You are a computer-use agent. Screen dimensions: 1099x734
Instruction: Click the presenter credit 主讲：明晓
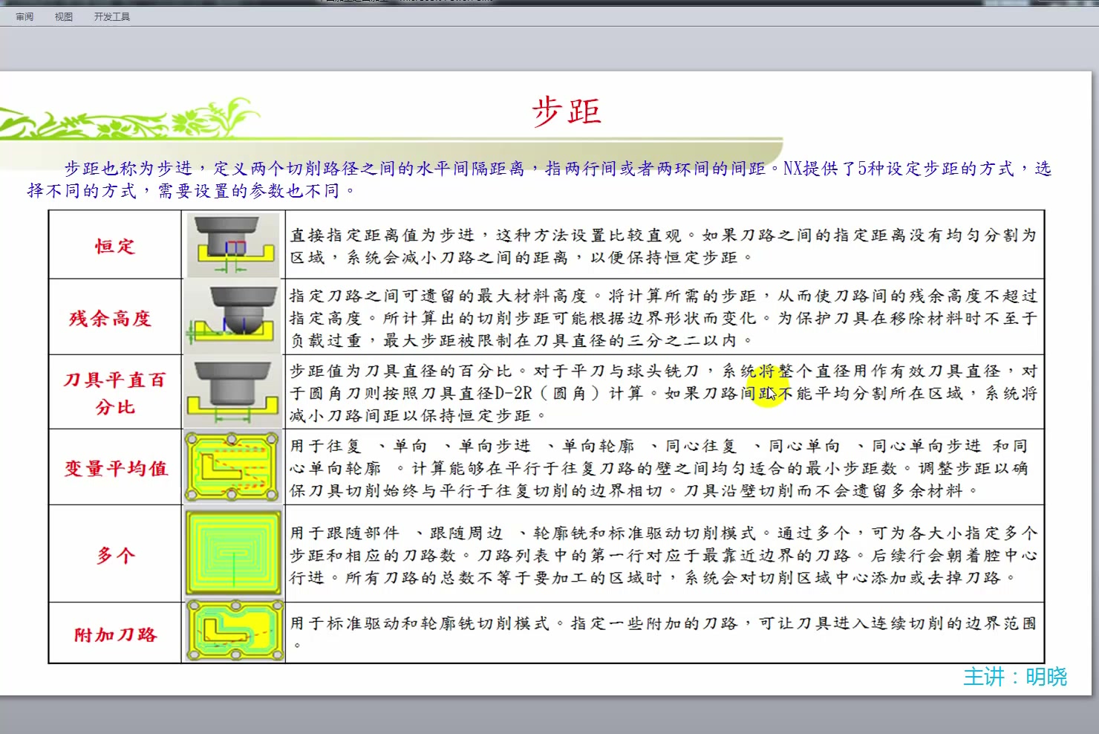tap(1015, 677)
